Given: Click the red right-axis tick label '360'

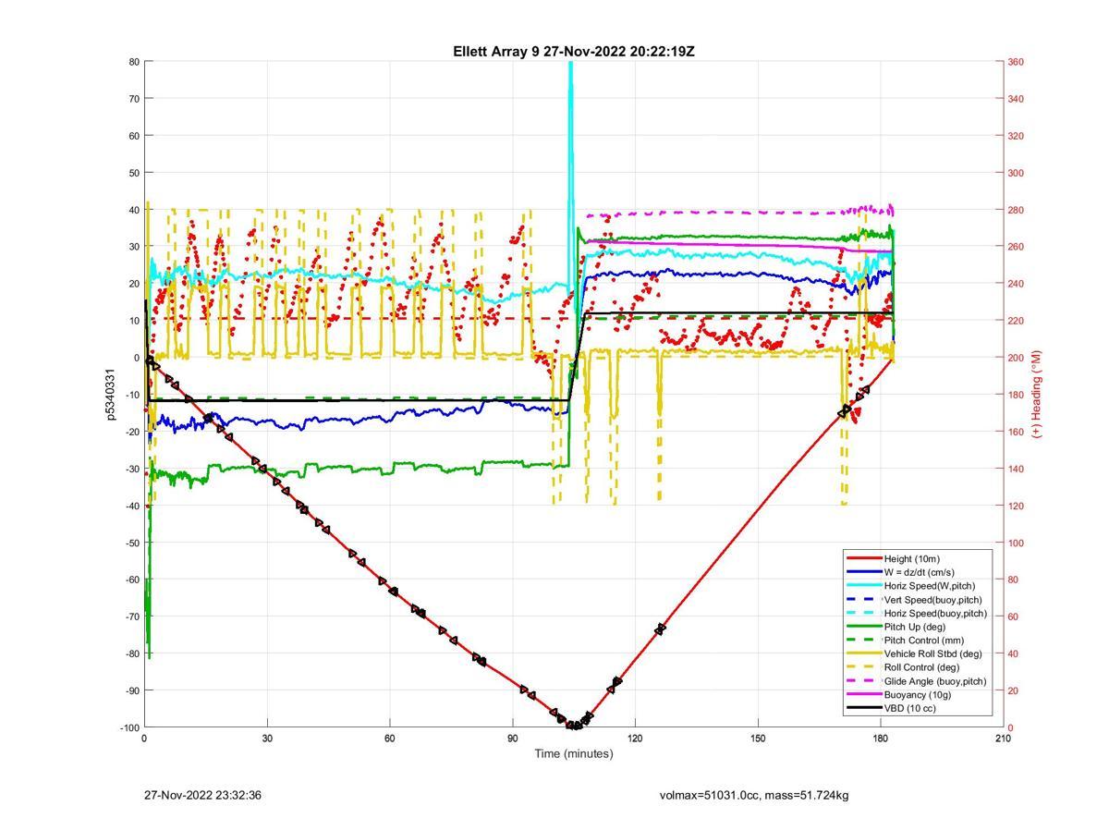Looking at the screenshot, I should click(x=1016, y=62).
